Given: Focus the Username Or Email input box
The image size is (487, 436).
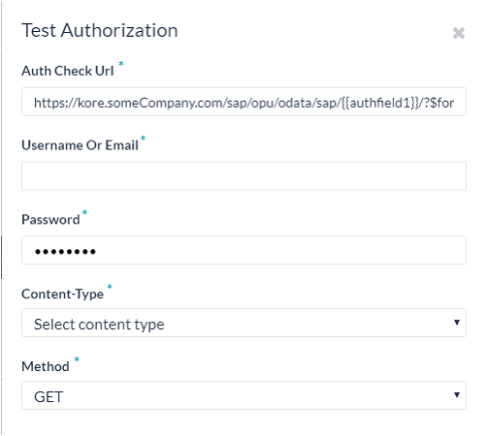Looking at the screenshot, I should coord(243,176).
